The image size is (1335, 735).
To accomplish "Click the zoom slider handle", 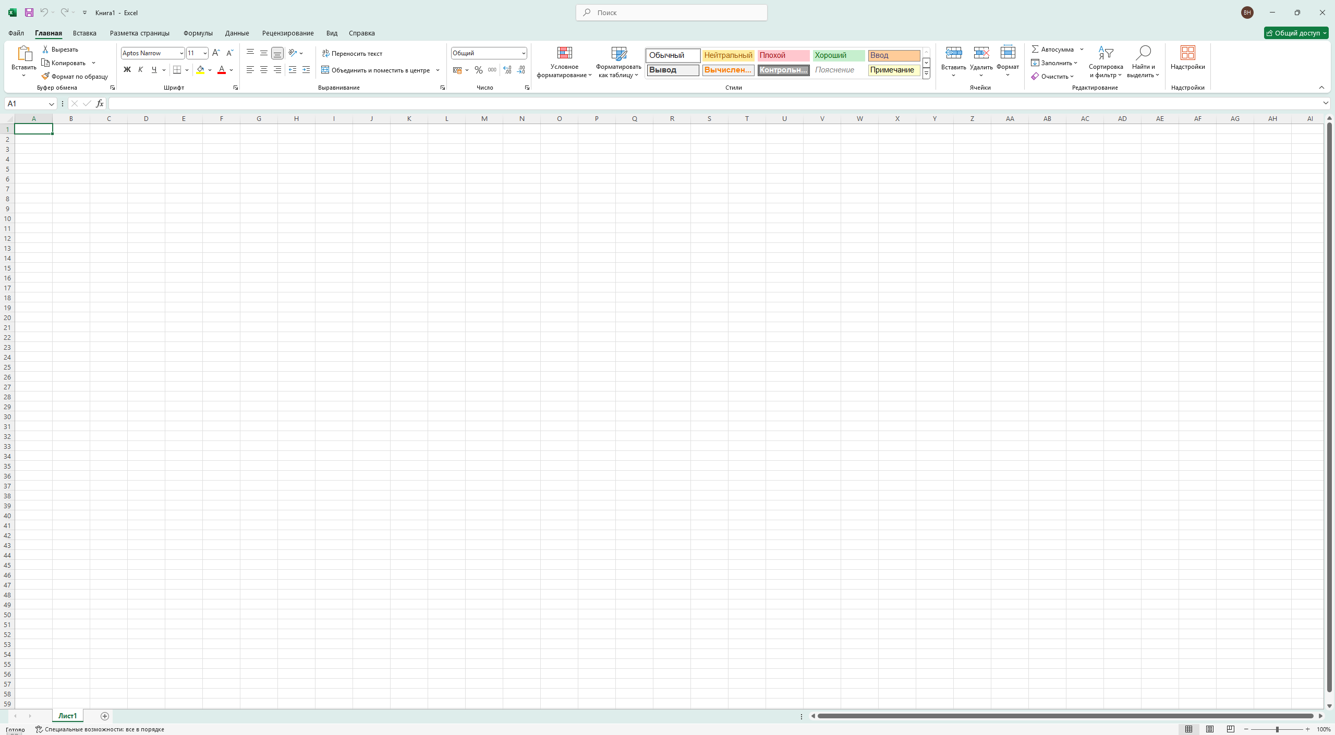I will click(x=1277, y=729).
